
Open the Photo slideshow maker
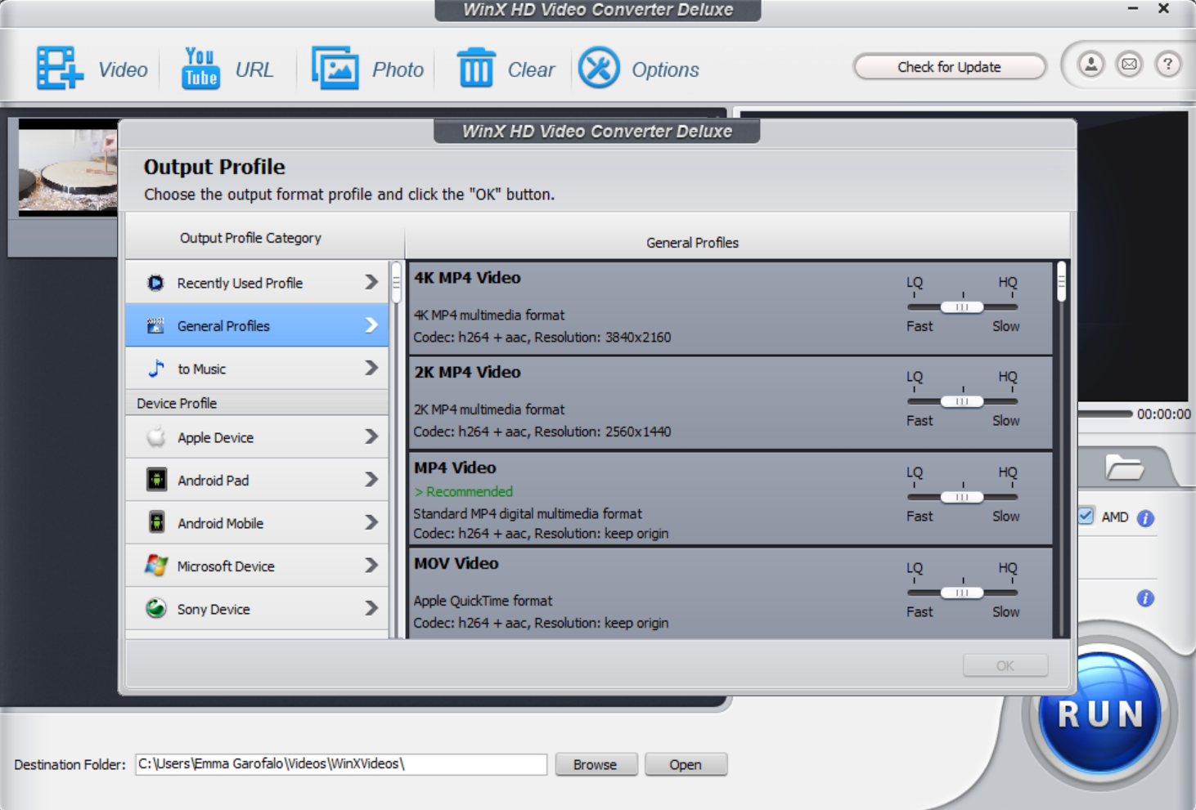[x=336, y=67]
